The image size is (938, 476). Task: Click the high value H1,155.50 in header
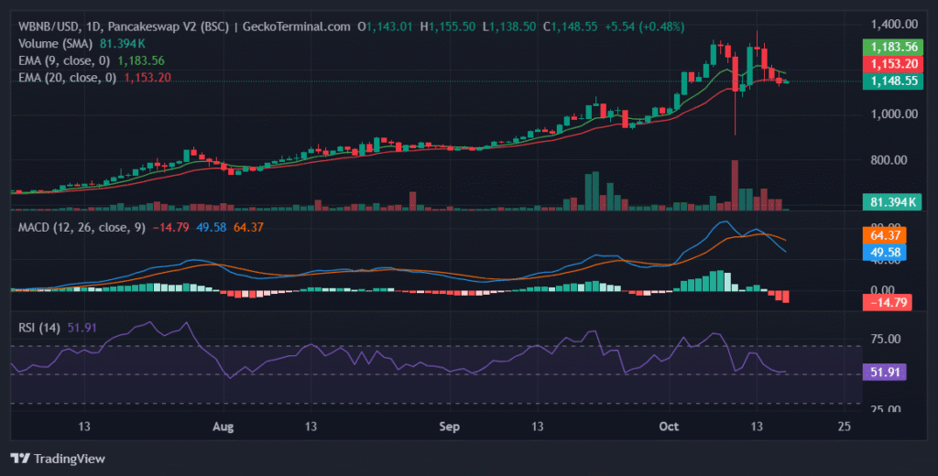click(447, 27)
